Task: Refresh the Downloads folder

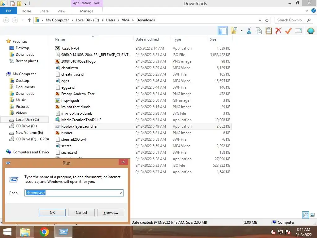Action: tap(267, 20)
